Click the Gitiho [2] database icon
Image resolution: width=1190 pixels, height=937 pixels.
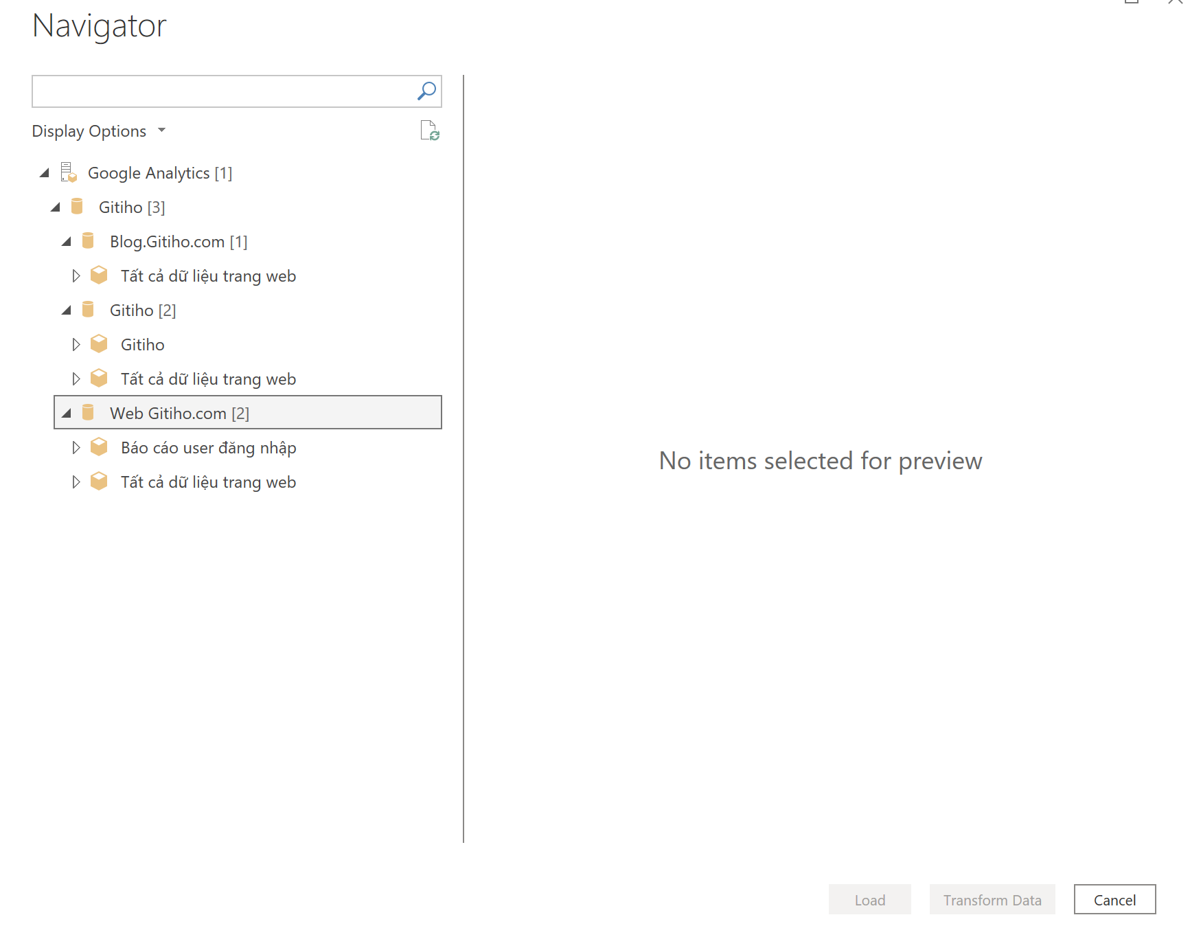click(x=88, y=309)
